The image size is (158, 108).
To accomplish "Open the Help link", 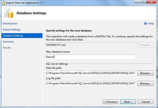I will (151, 23).
